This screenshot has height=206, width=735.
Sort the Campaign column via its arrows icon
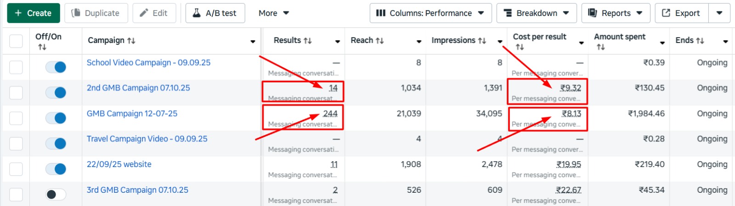click(x=131, y=41)
